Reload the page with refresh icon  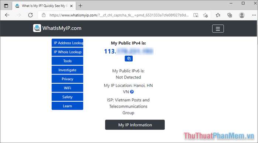point(31,15)
